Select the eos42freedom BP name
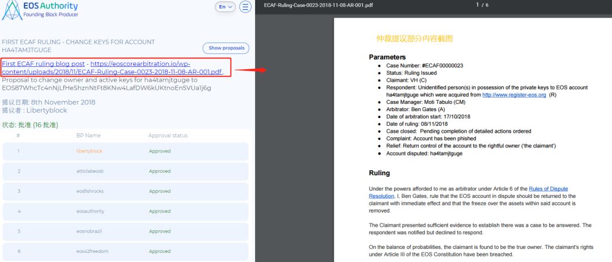Viewport: 612px width, 262px height. point(92,251)
